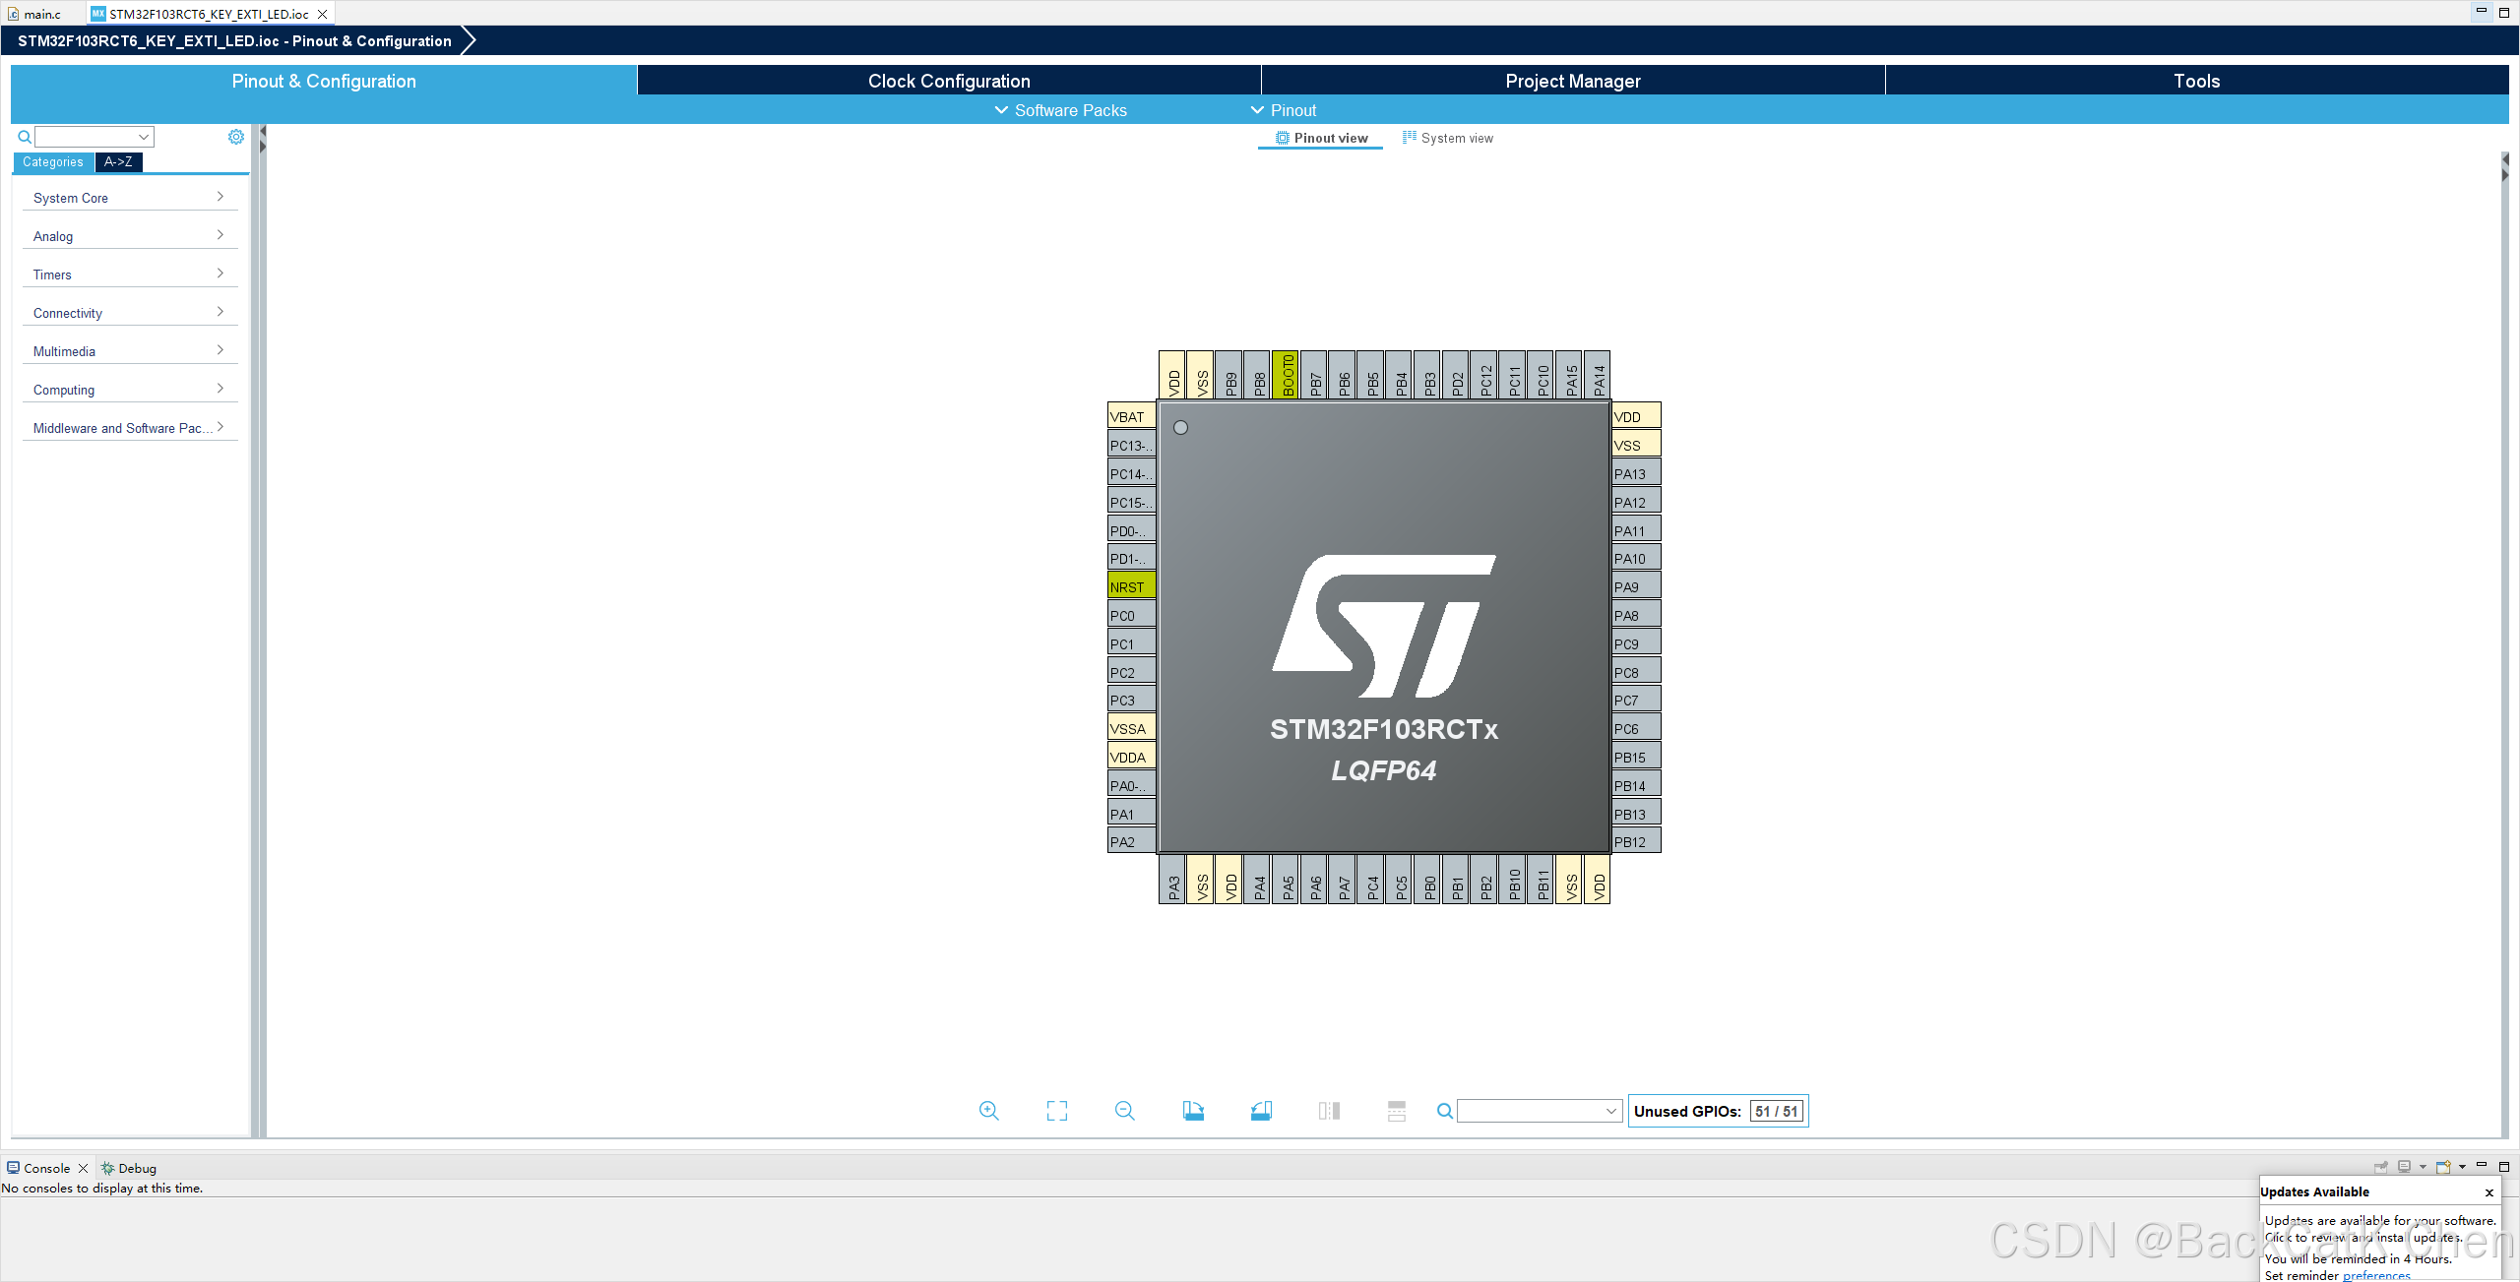2520x1282 pixels.
Task: Fit the chip view to the window
Action: [1056, 1111]
